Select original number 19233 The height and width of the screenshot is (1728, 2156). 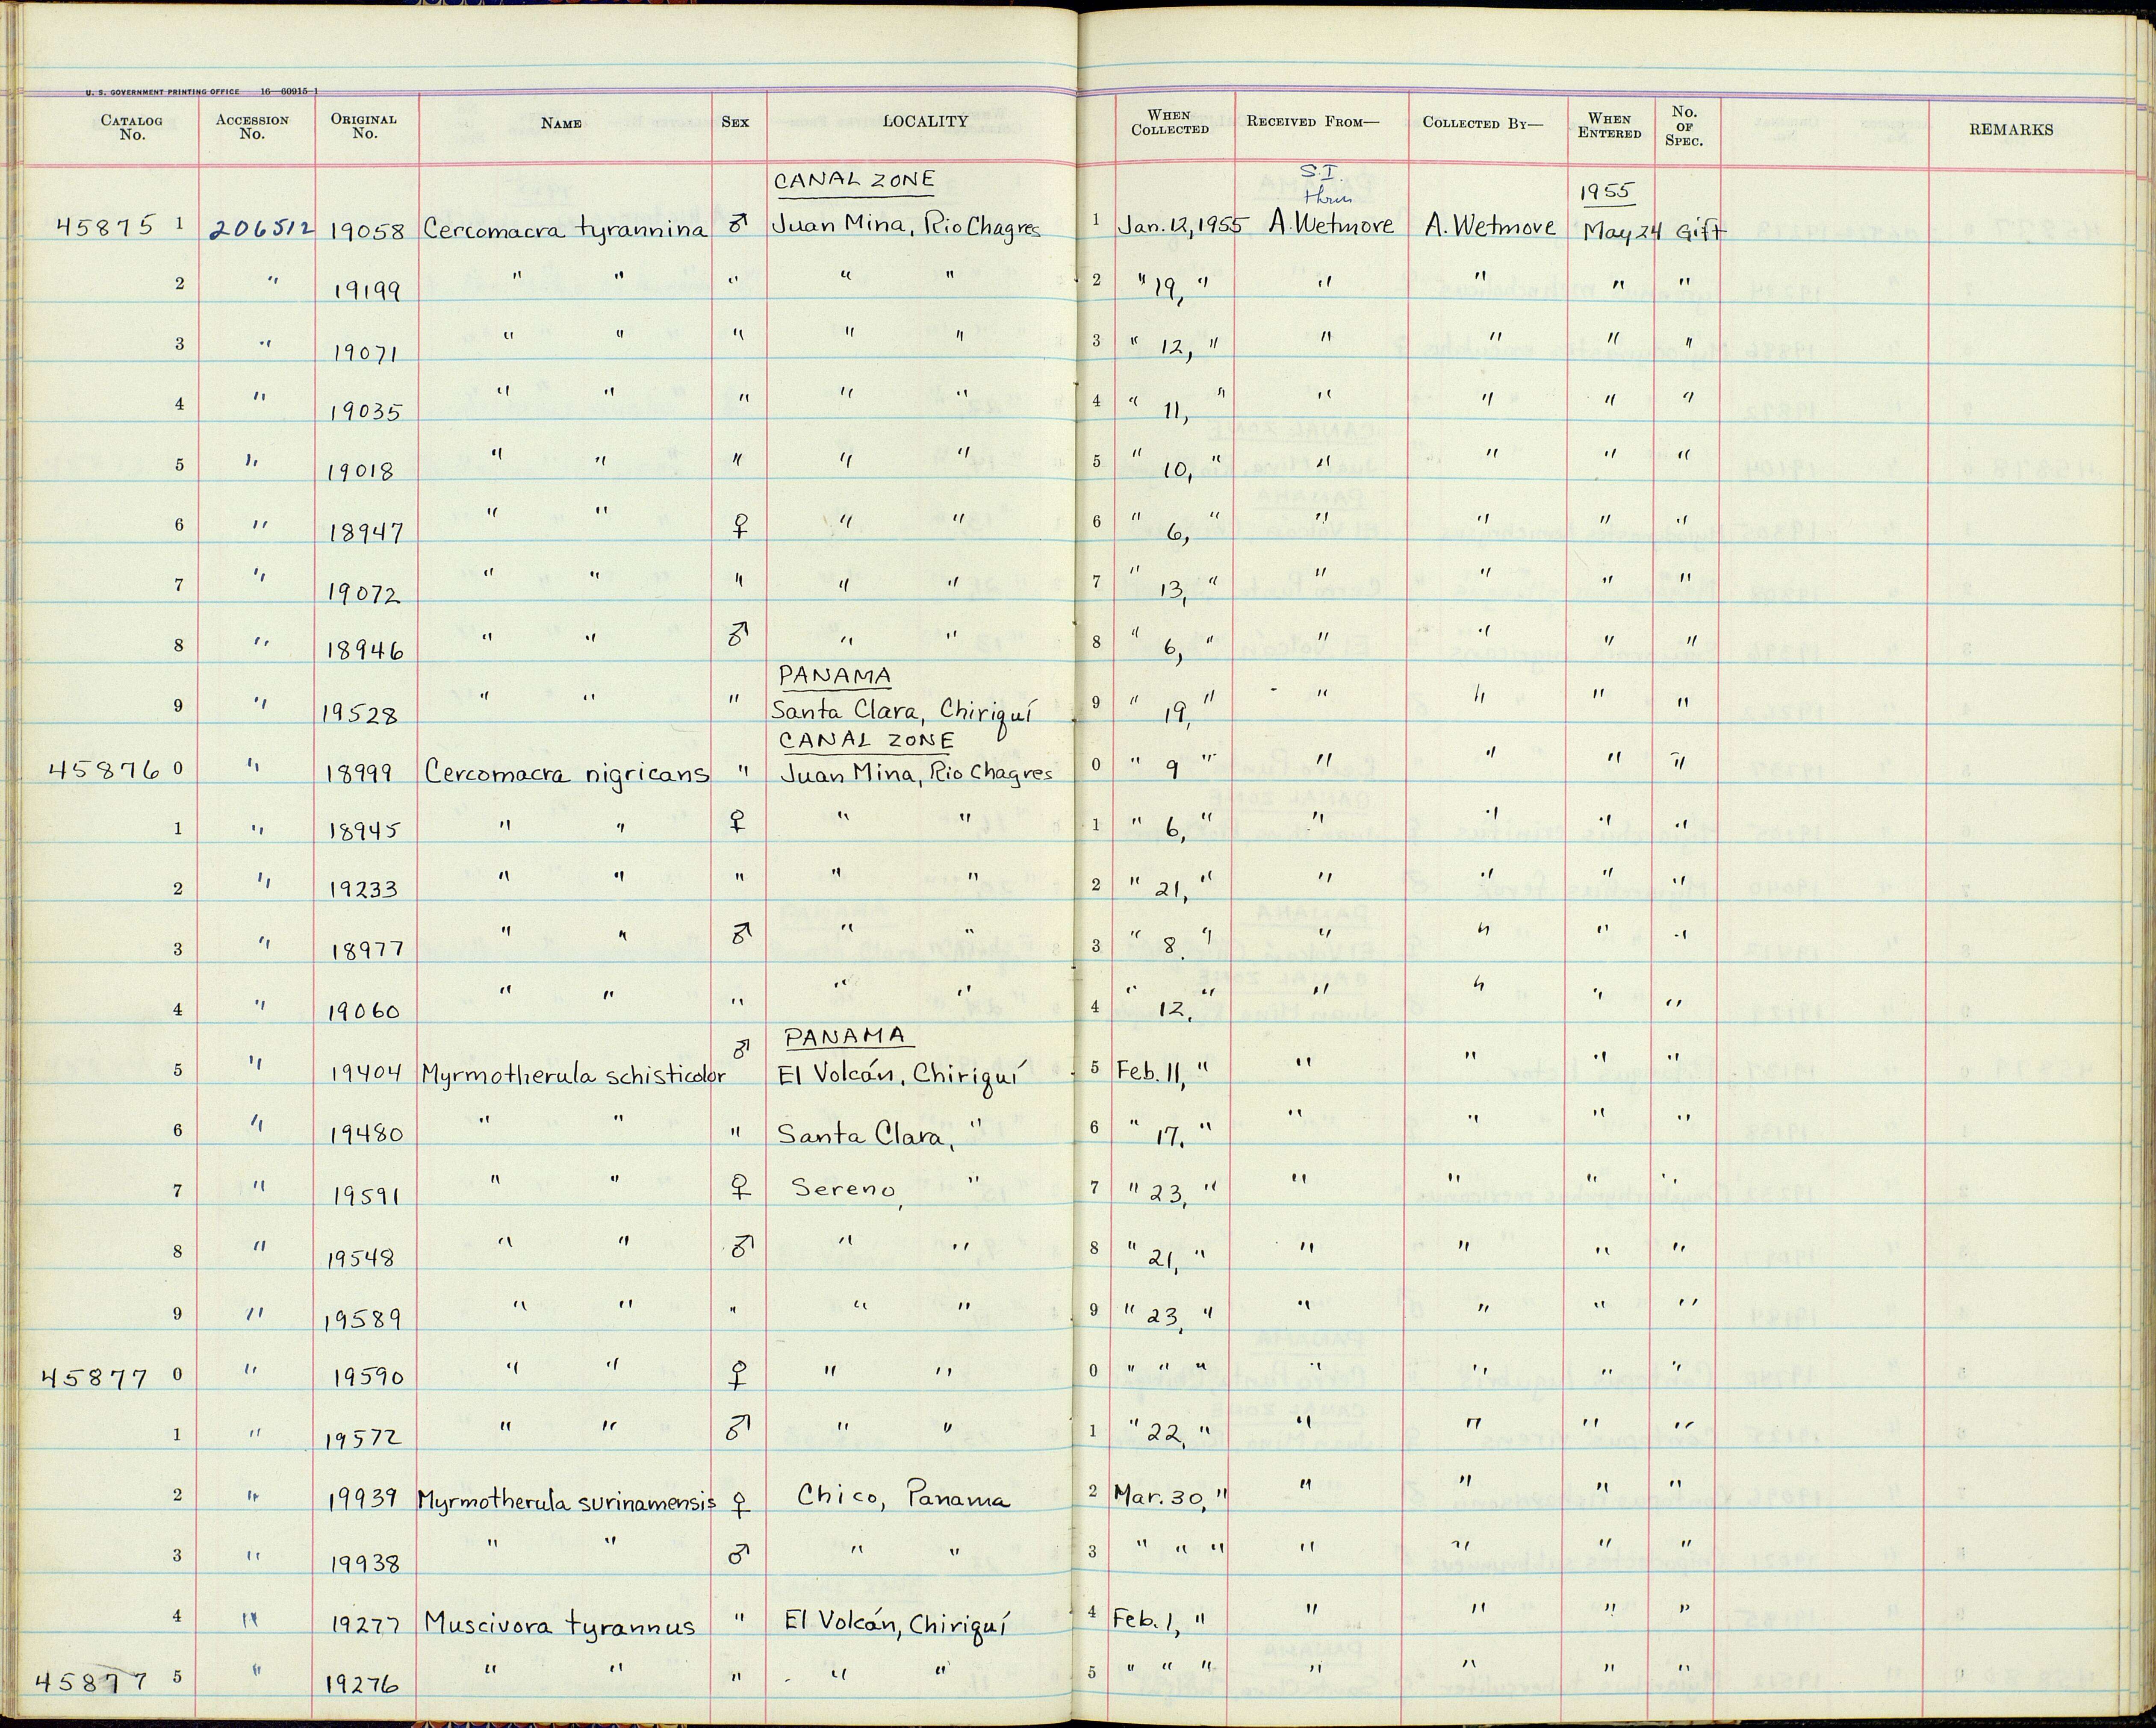coord(364,888)
